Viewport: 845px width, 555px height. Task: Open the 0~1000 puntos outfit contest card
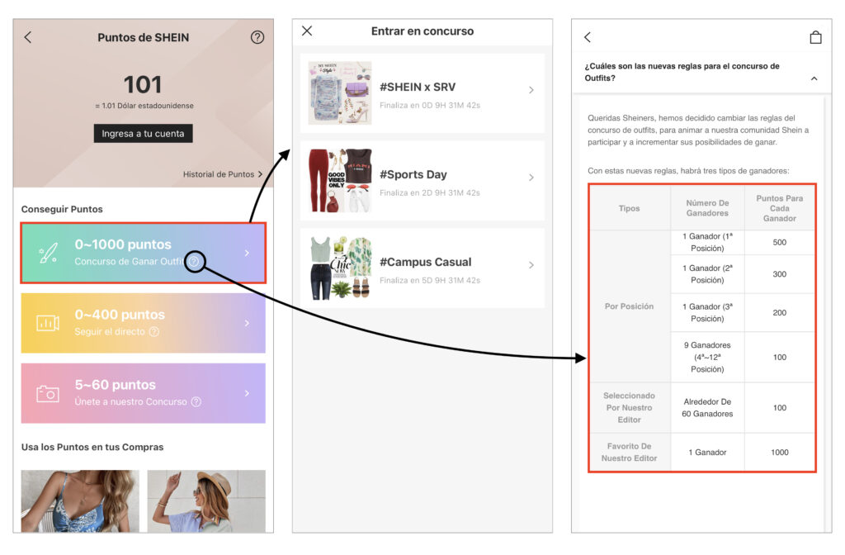pos(144,253)
